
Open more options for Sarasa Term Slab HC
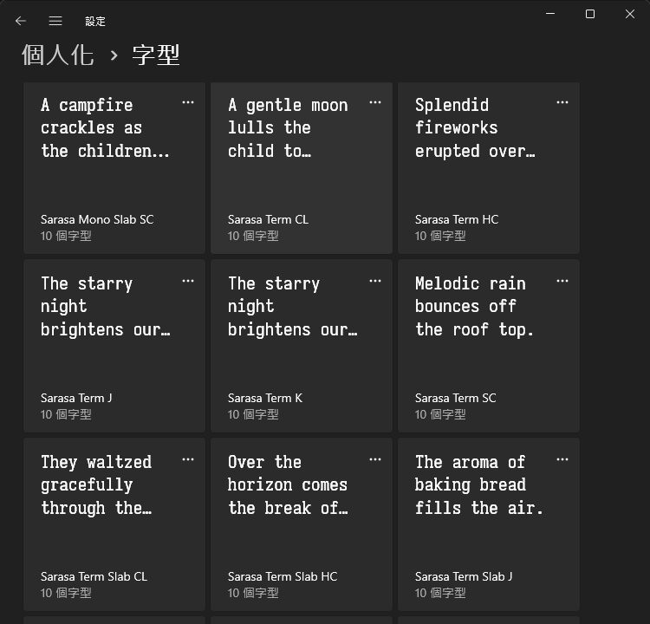[375, 459]
